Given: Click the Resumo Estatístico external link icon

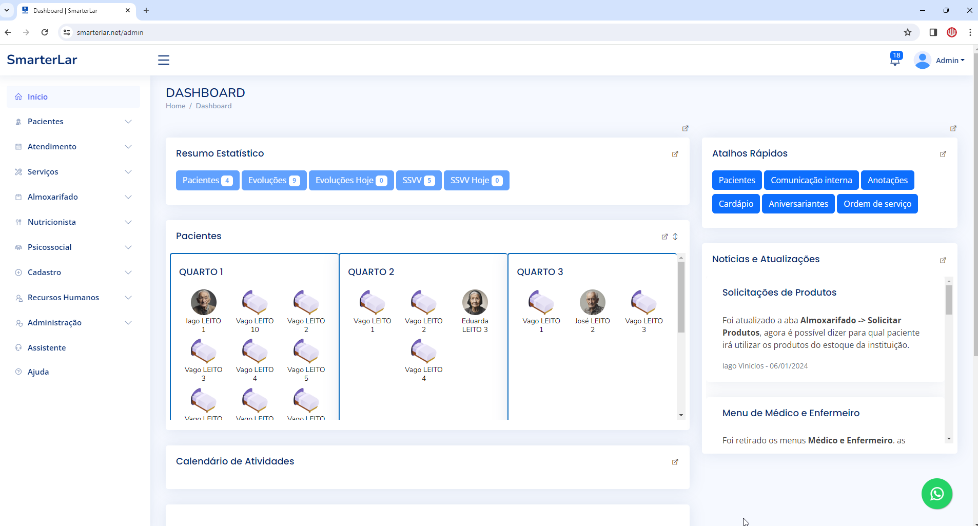Looking at the screenshot, I should (x=675, y=154).
